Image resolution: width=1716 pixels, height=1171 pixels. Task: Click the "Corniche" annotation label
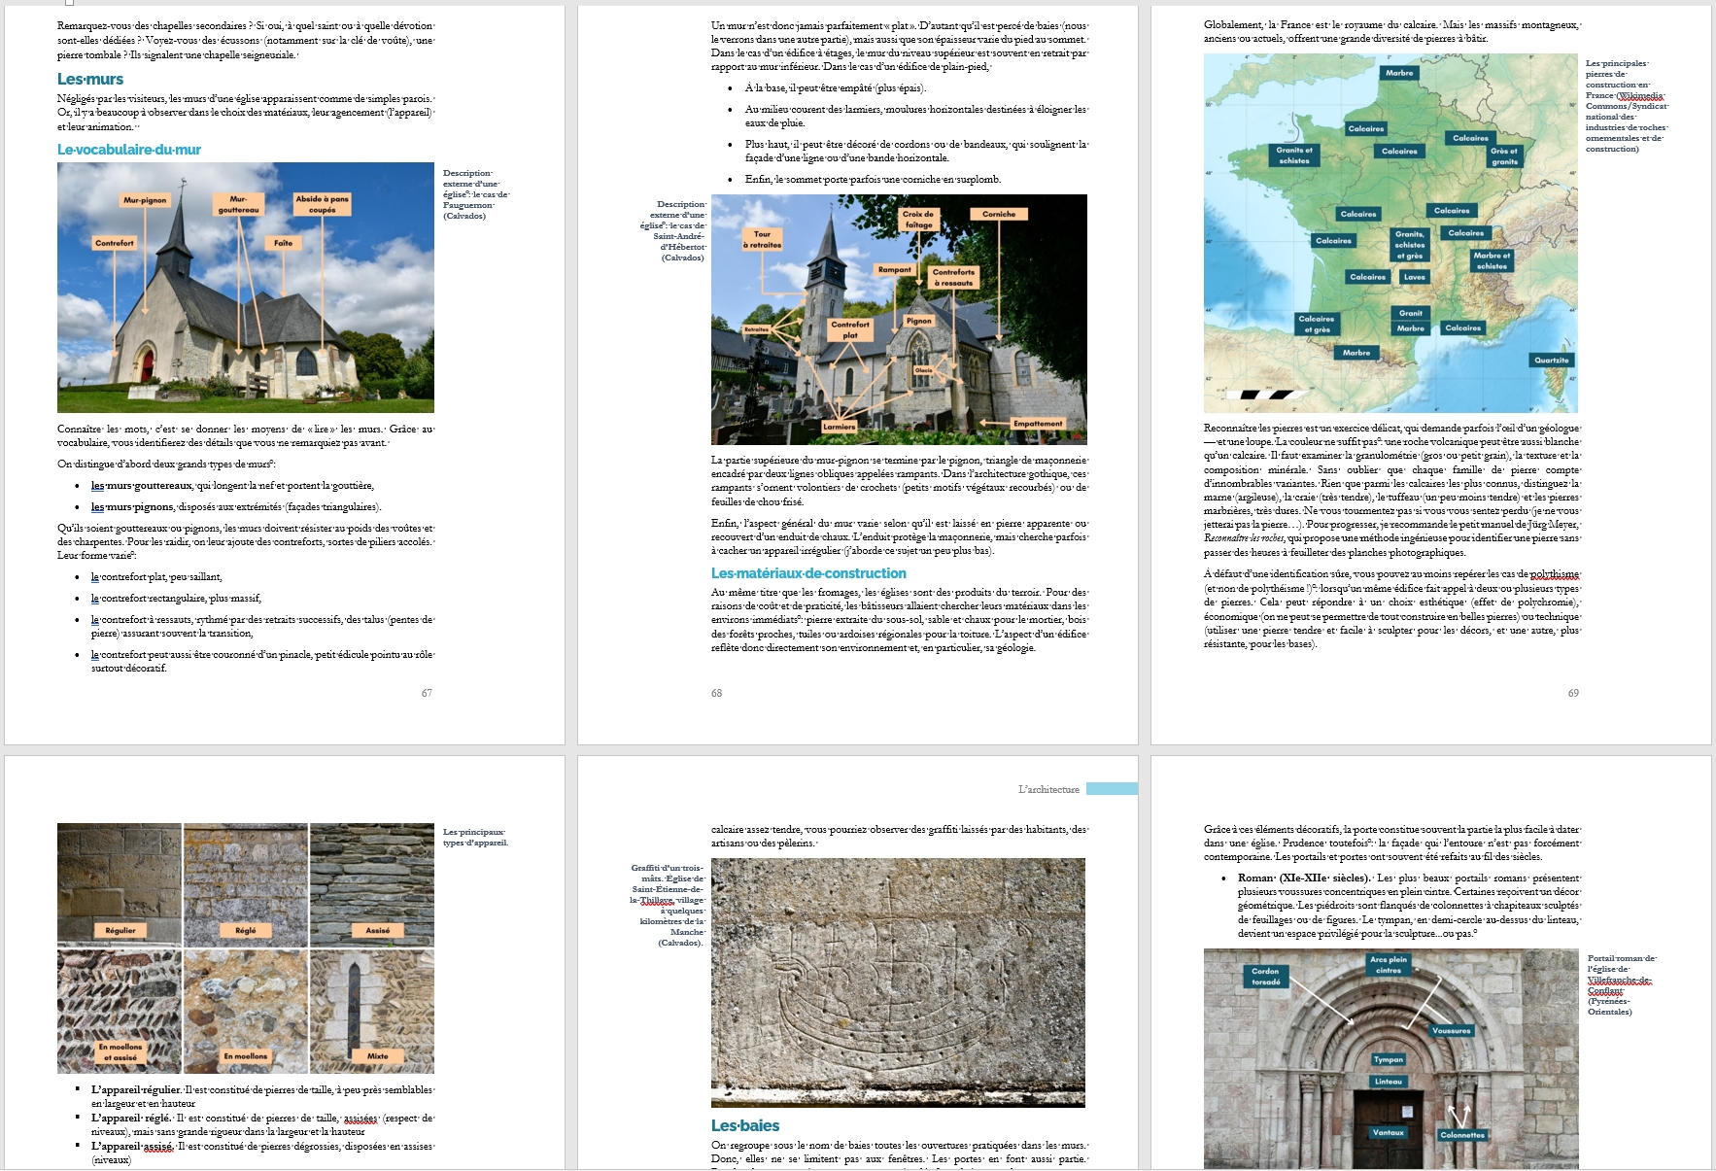(x=998, y=214)
